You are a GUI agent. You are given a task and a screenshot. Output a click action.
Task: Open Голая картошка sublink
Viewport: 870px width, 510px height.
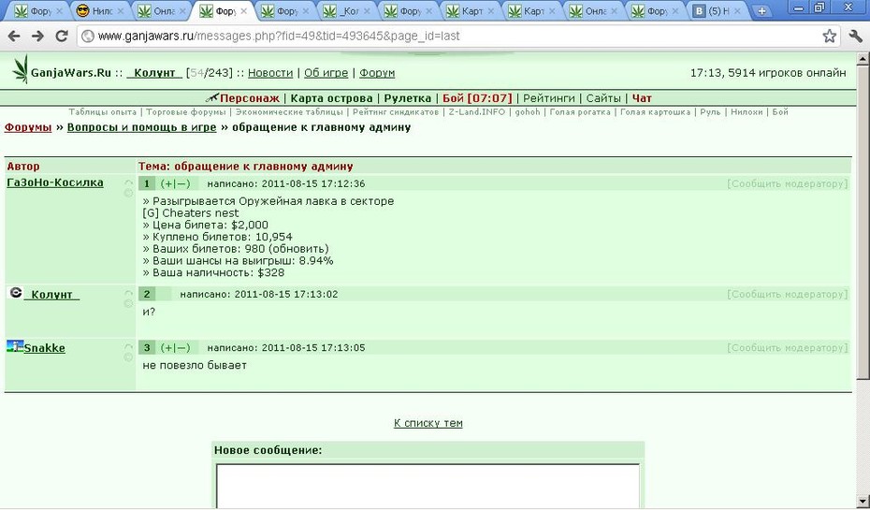(x=655, y=112)
